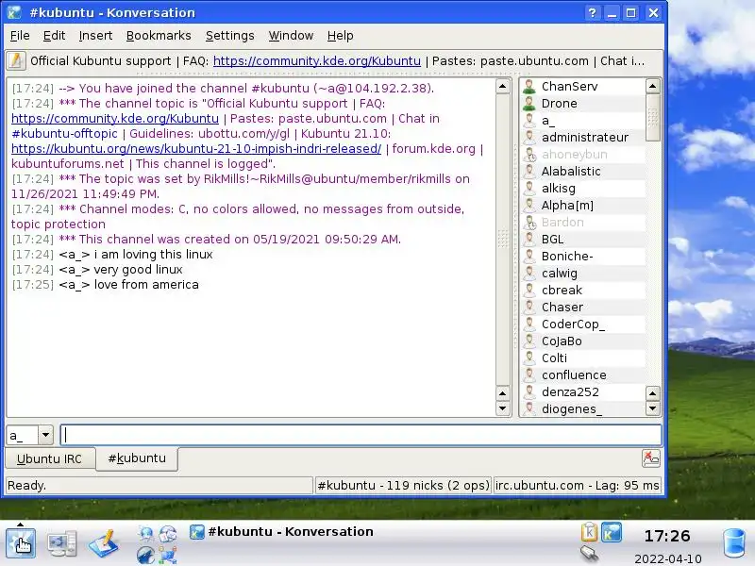Open the paper-and-pencil app in the panel

104,543
